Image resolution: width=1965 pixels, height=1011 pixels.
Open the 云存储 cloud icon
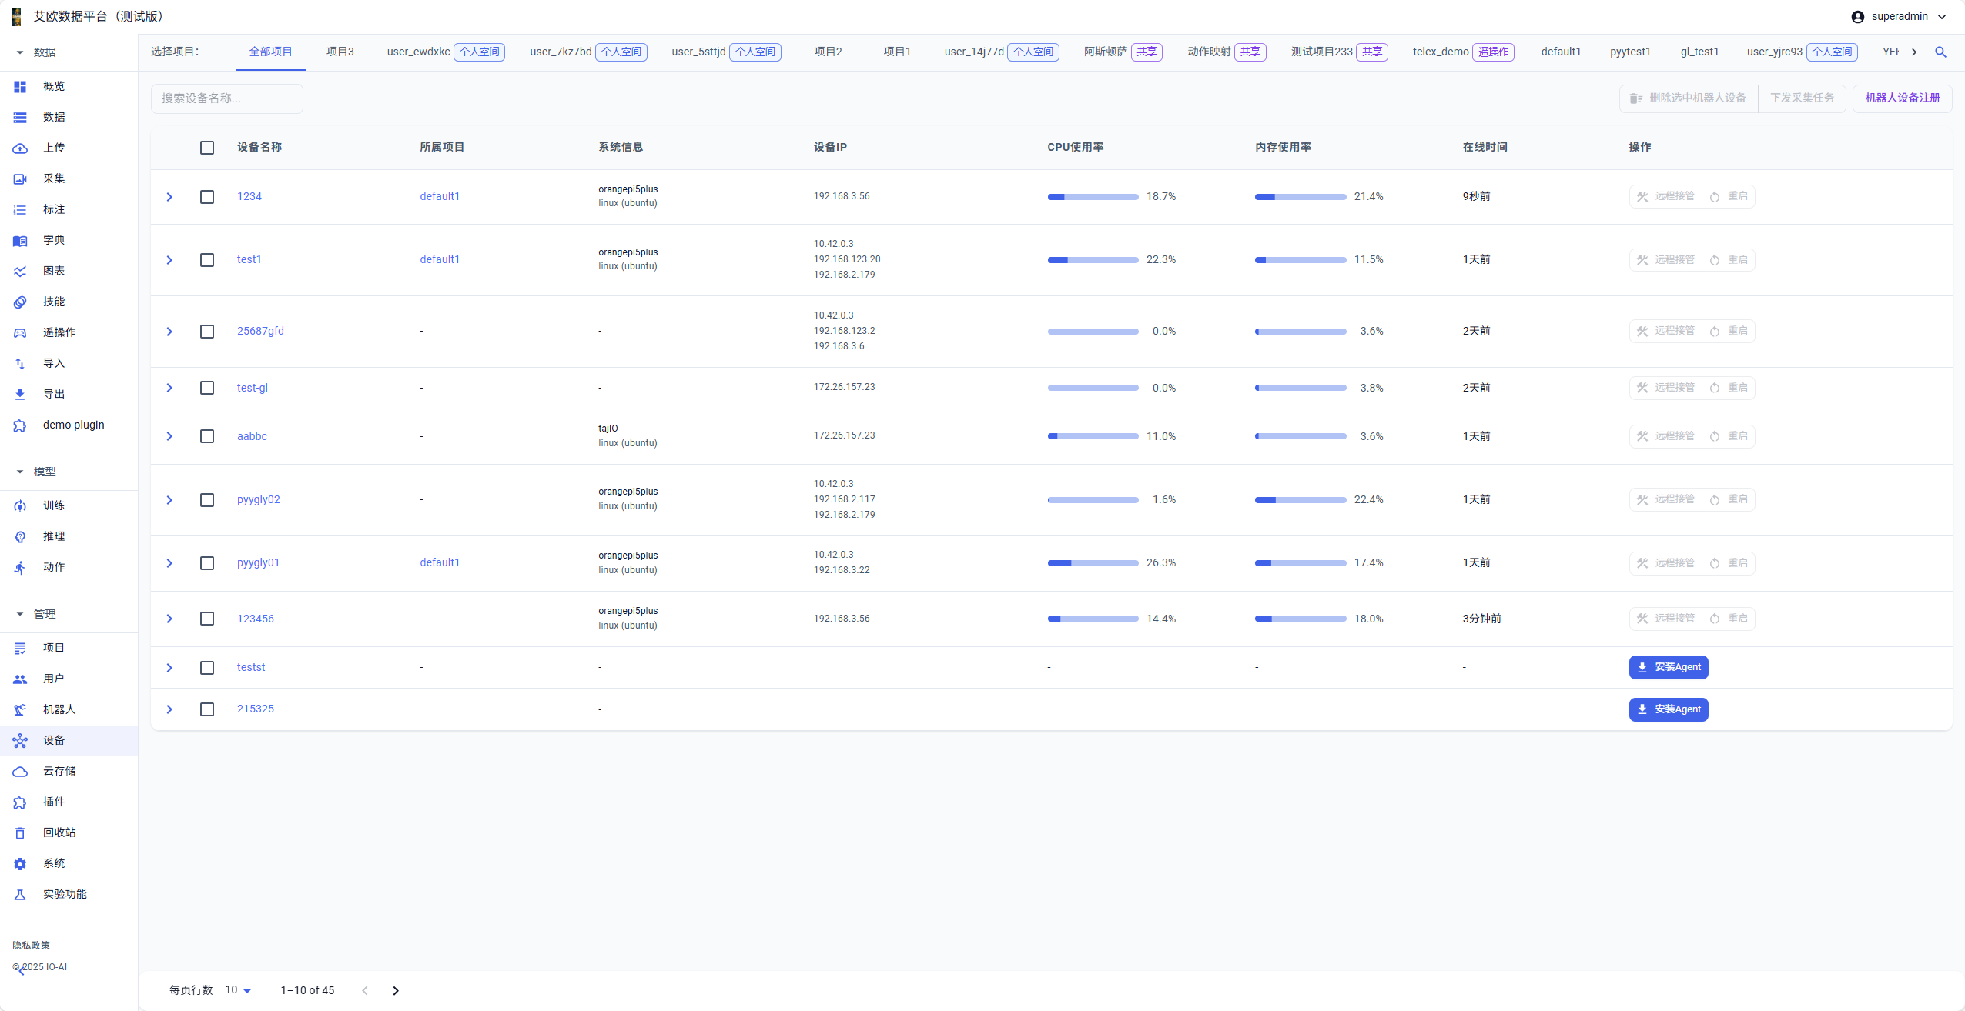click(x=20, y=771)
